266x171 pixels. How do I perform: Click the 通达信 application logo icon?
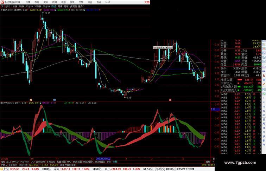click(x=2, y=2)
